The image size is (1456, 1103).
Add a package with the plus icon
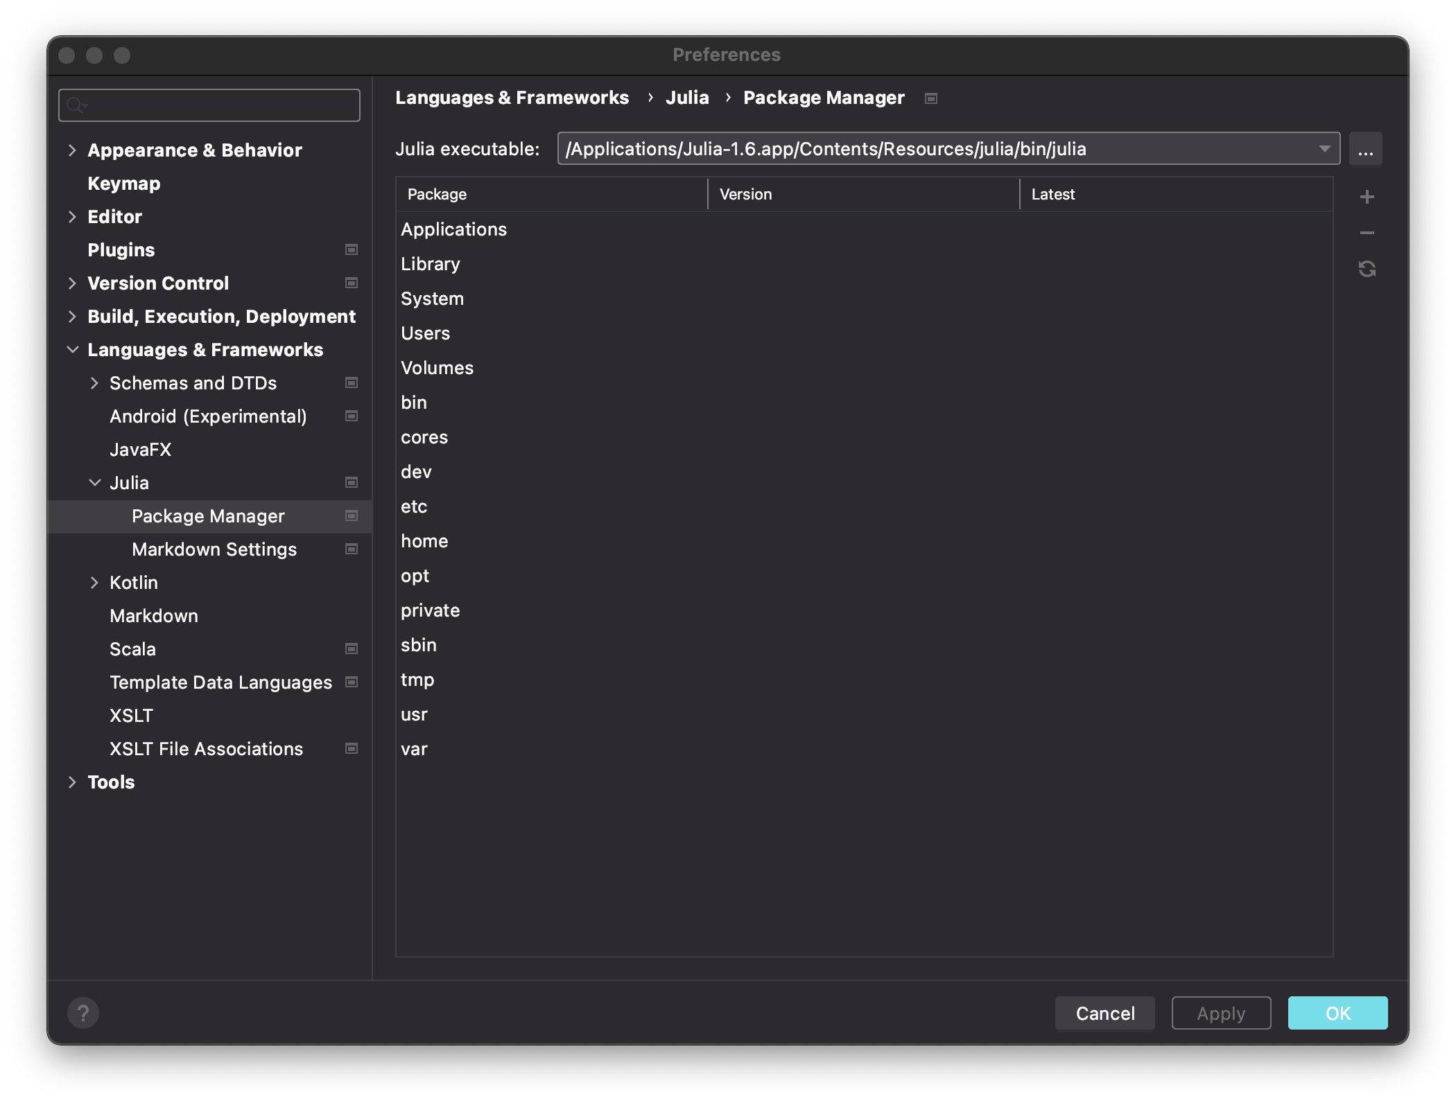click(1367, 196)
